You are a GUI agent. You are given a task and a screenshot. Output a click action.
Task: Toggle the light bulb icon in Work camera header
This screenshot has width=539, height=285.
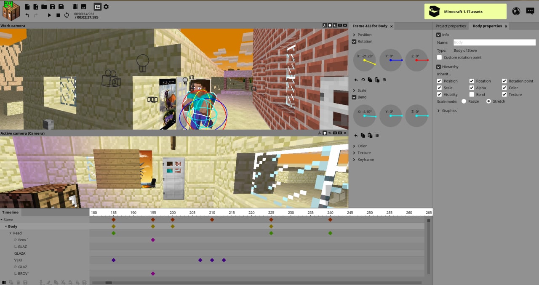tap(330, 25)
